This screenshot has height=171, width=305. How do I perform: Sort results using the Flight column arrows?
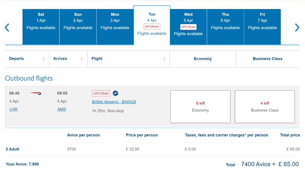pyautogui.click(x=164, y=58)
